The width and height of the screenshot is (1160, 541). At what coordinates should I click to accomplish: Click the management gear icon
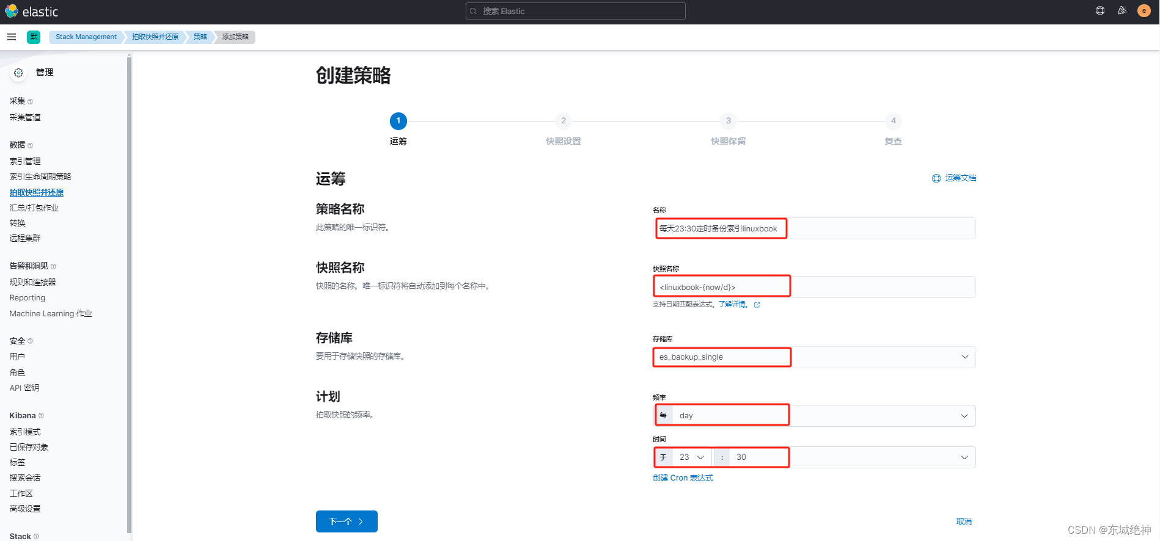click(x=18, y=73)
